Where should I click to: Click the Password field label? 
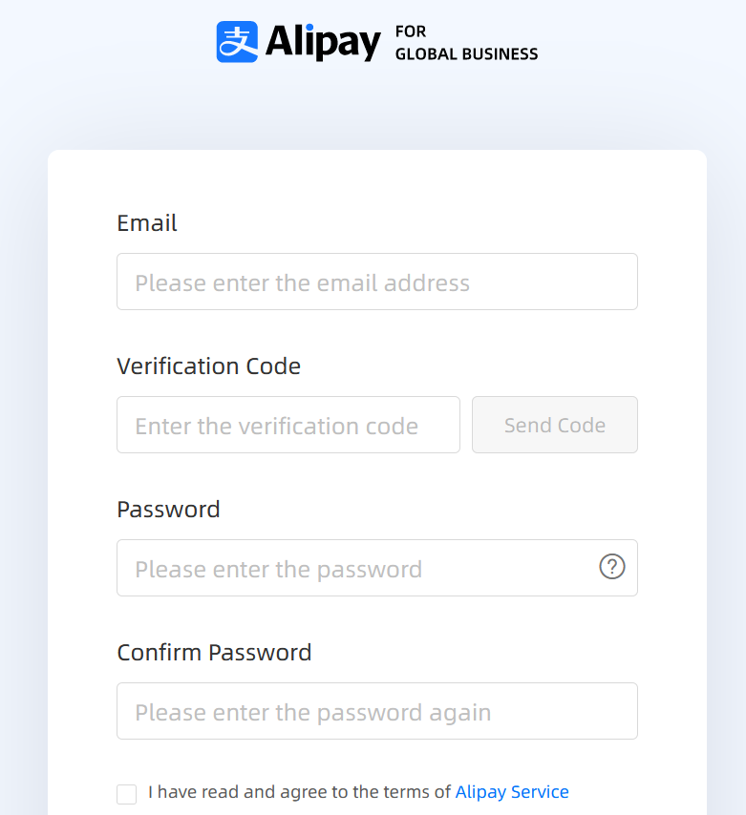click(168, 510)
